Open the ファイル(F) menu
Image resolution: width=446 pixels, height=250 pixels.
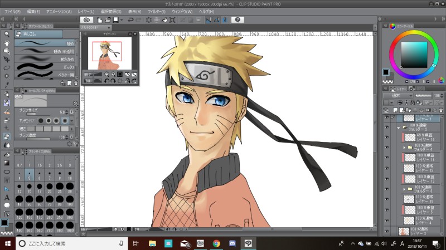(12, 12)
